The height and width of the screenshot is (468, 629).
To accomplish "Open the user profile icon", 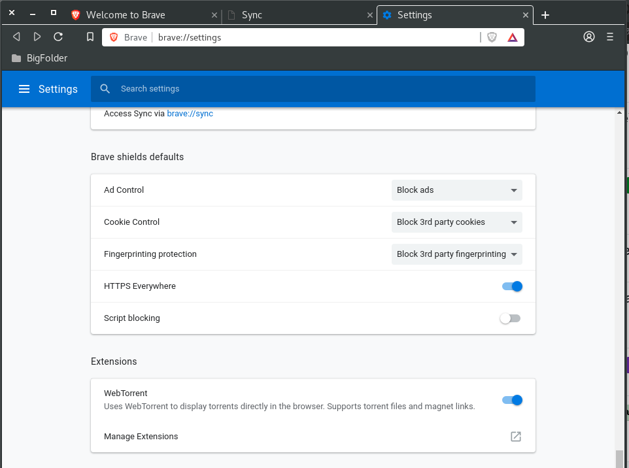I will click(589, 37).
